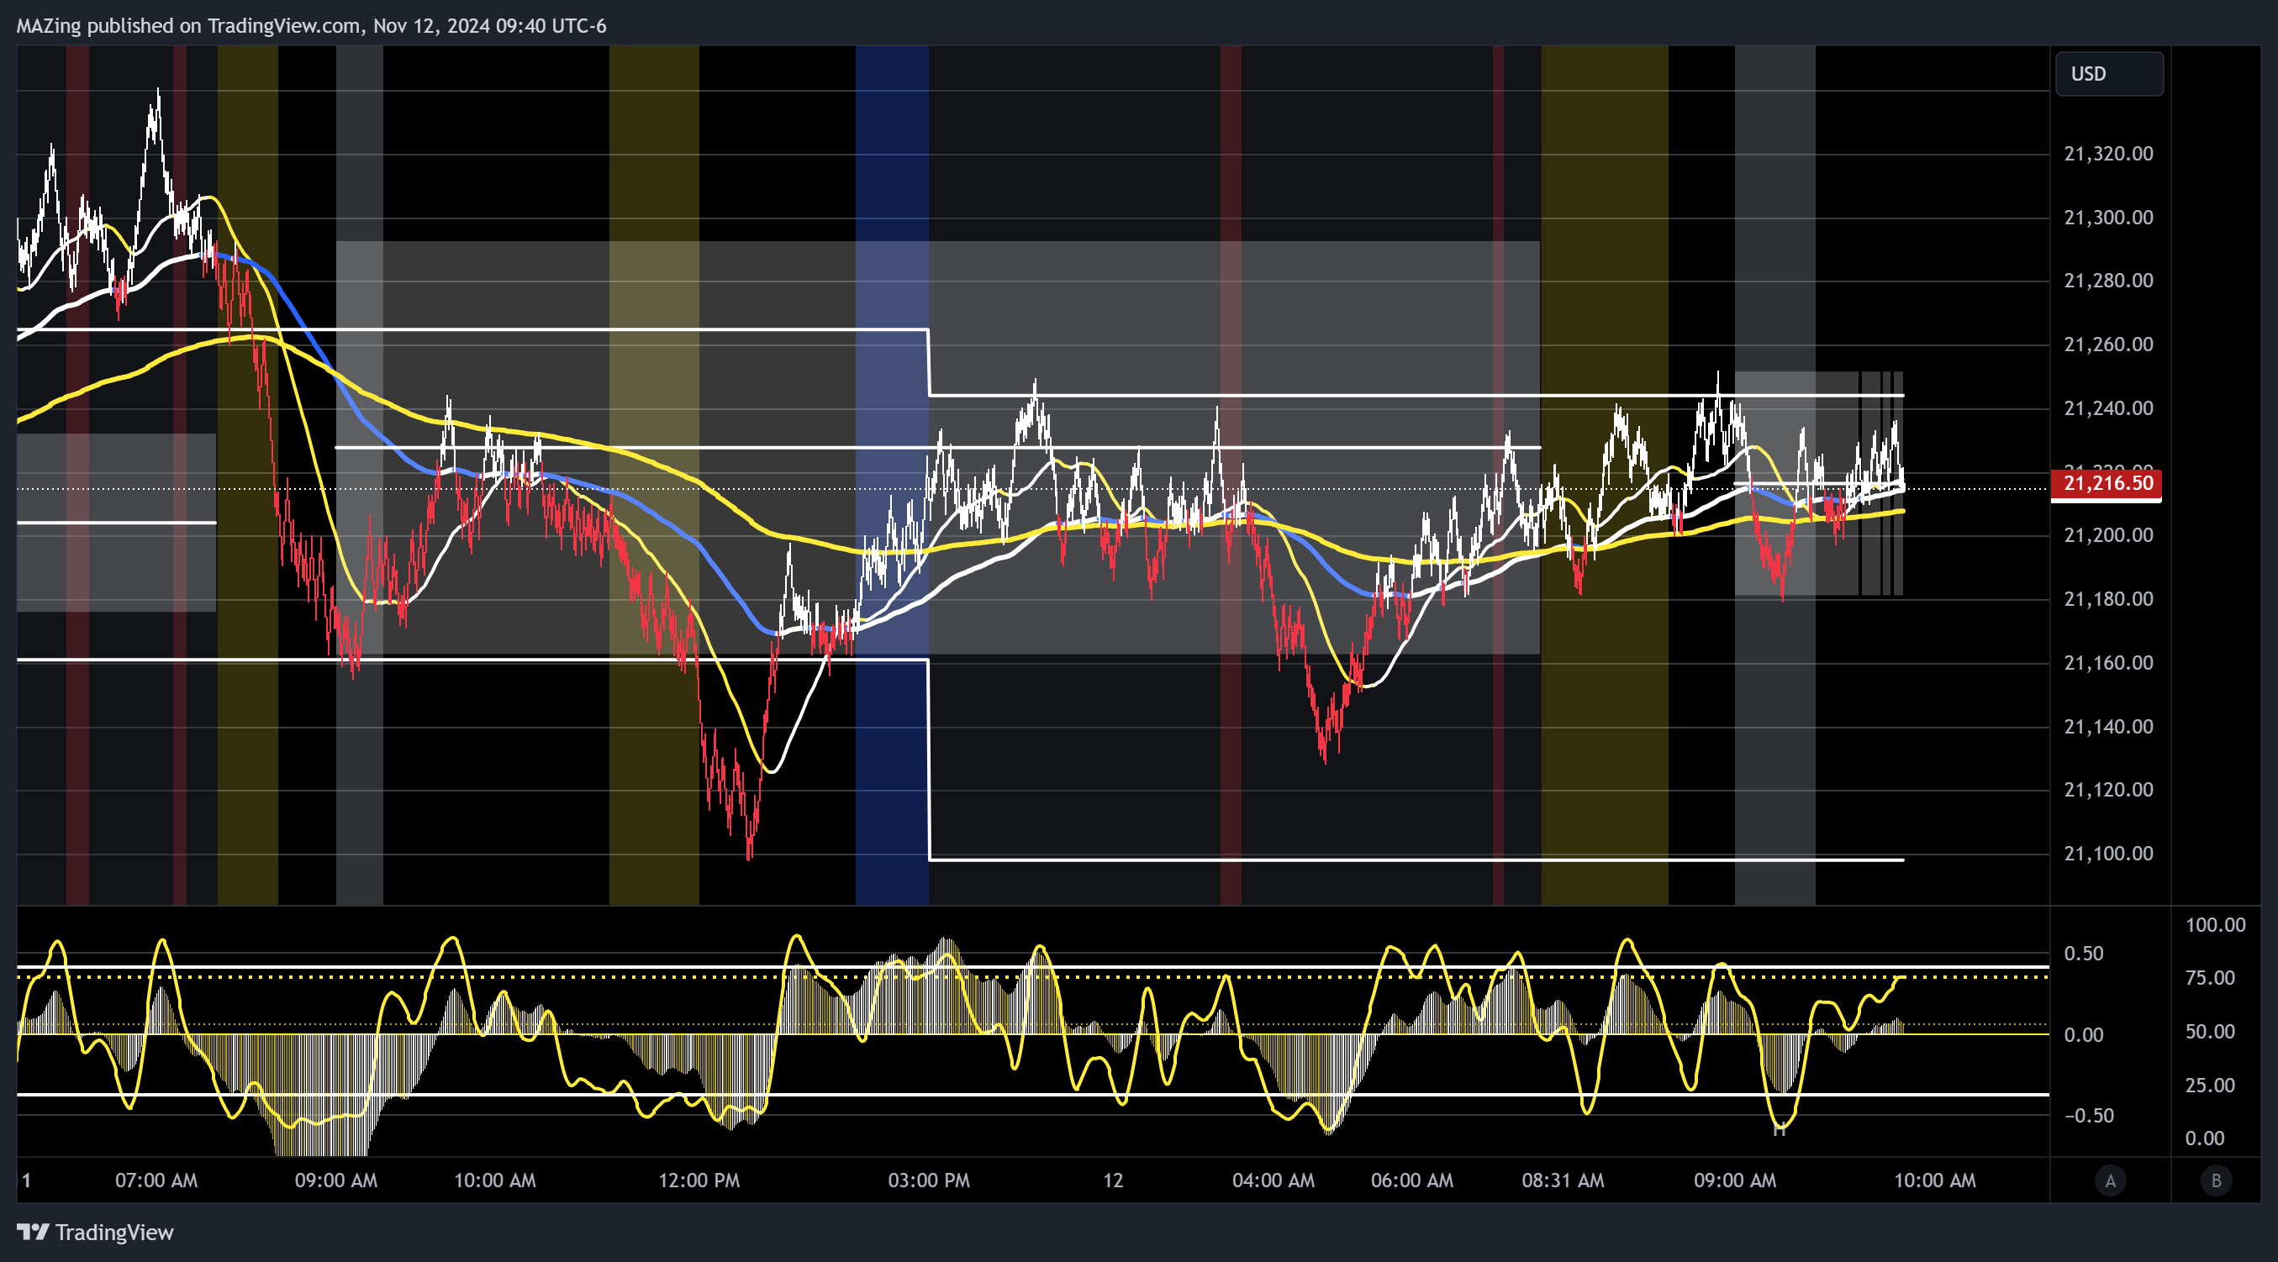Click the 21,300.00 price axis label
The width and height of the screenshot is (2278, 1262).
(x=2108, y=218)
